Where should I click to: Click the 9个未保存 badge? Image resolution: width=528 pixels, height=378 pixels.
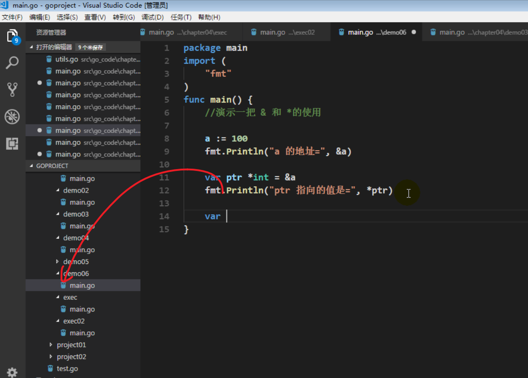[x=91, y=47]
